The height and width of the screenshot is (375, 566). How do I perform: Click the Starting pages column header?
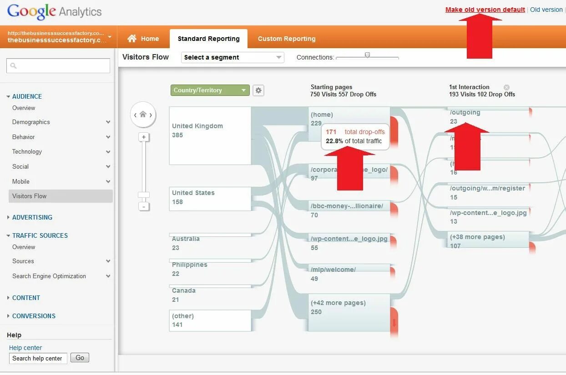(344, 90)
